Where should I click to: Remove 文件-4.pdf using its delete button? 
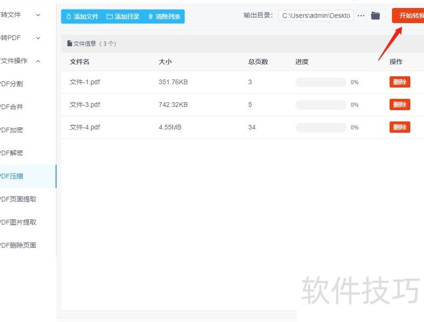(400, 127)
